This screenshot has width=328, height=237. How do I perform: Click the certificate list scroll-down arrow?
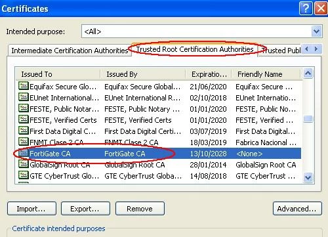[308, 177]
